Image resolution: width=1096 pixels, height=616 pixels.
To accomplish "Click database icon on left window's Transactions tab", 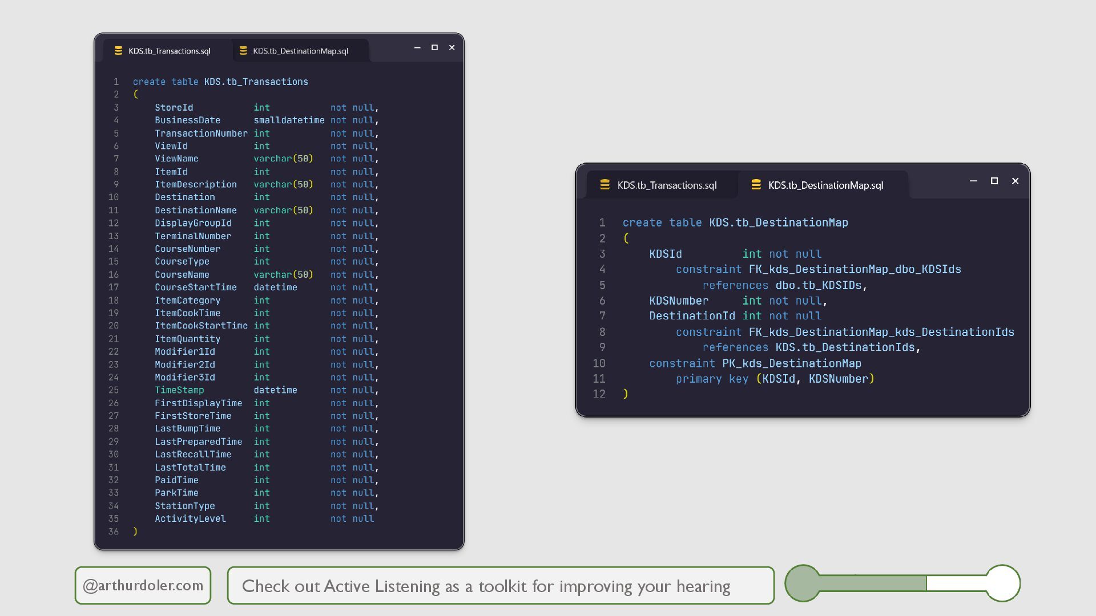I will point(118,51).
